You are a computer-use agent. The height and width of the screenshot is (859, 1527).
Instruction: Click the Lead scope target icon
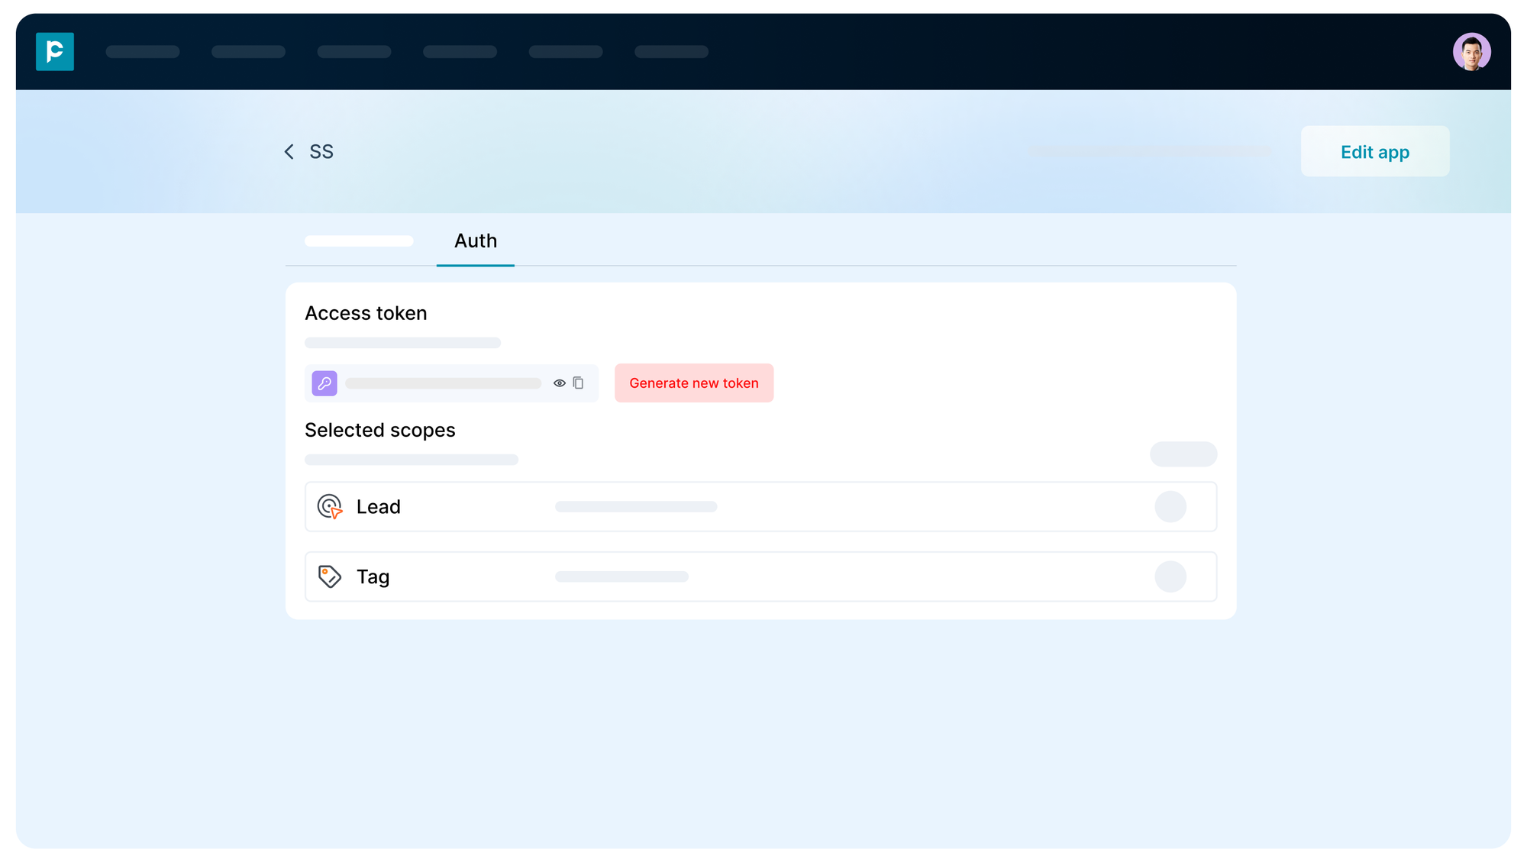[330, 506]
